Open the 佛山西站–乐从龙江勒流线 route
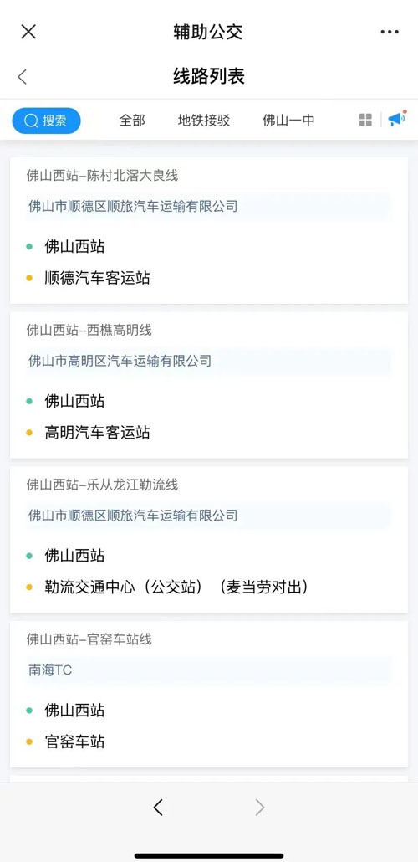 coord(209,539)
